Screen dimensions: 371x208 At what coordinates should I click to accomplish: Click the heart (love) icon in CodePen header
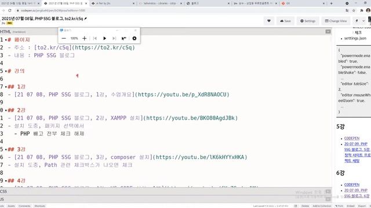tap(269, 21)
